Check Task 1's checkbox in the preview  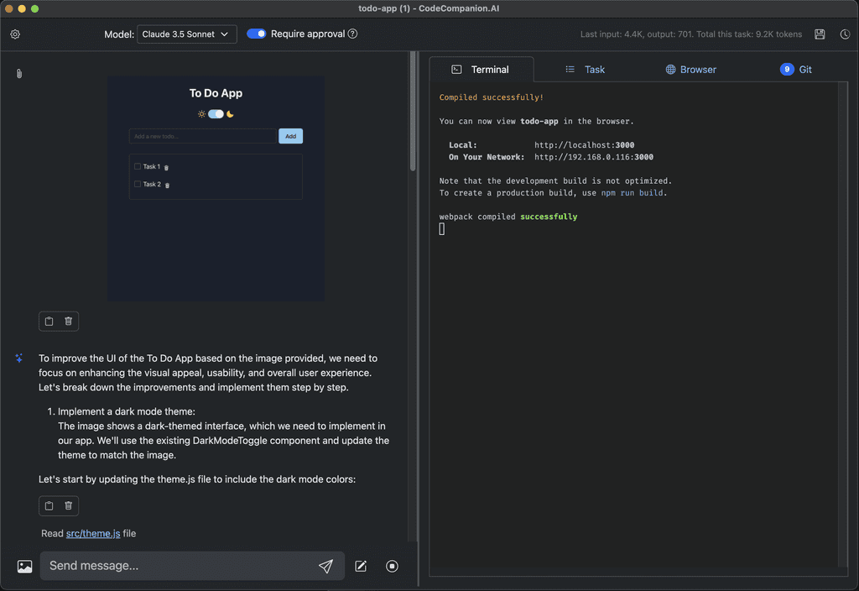coord(138,166)
